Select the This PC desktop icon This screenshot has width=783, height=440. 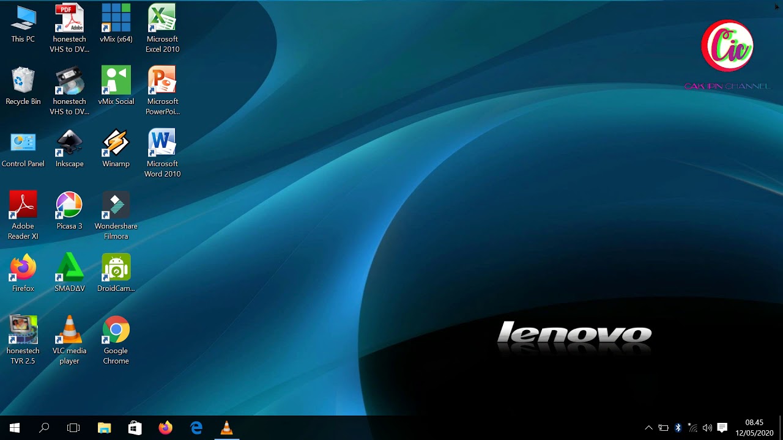click(23, 24)
